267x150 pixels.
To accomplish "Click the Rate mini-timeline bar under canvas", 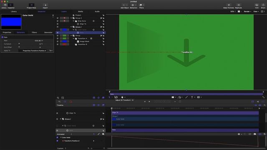I will (x=186, y=94).
